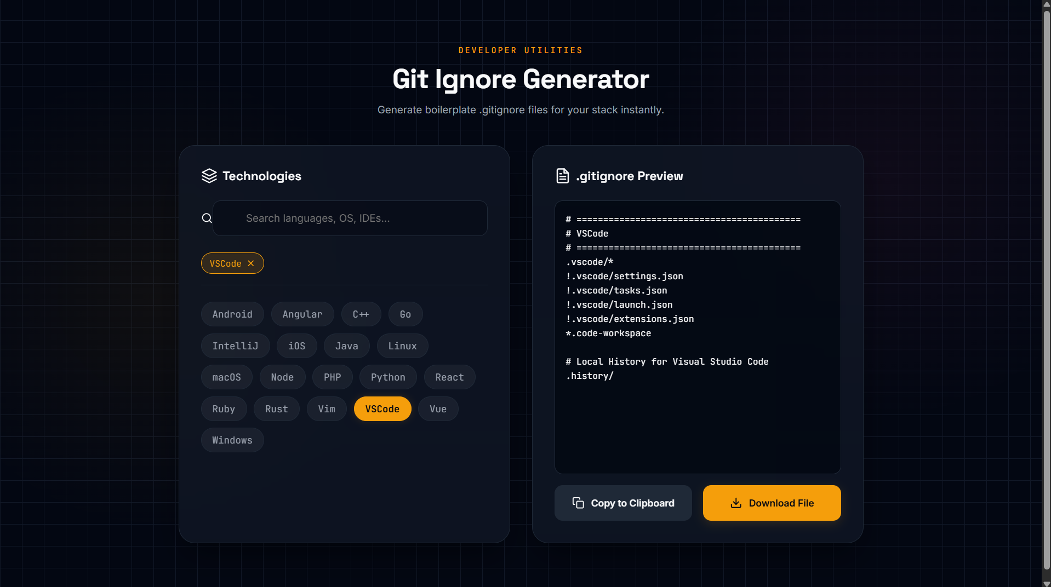Click the "Generate boilerplate .gitignore files" subtitle
The image size is (1051, 587).
coord(521,110)
